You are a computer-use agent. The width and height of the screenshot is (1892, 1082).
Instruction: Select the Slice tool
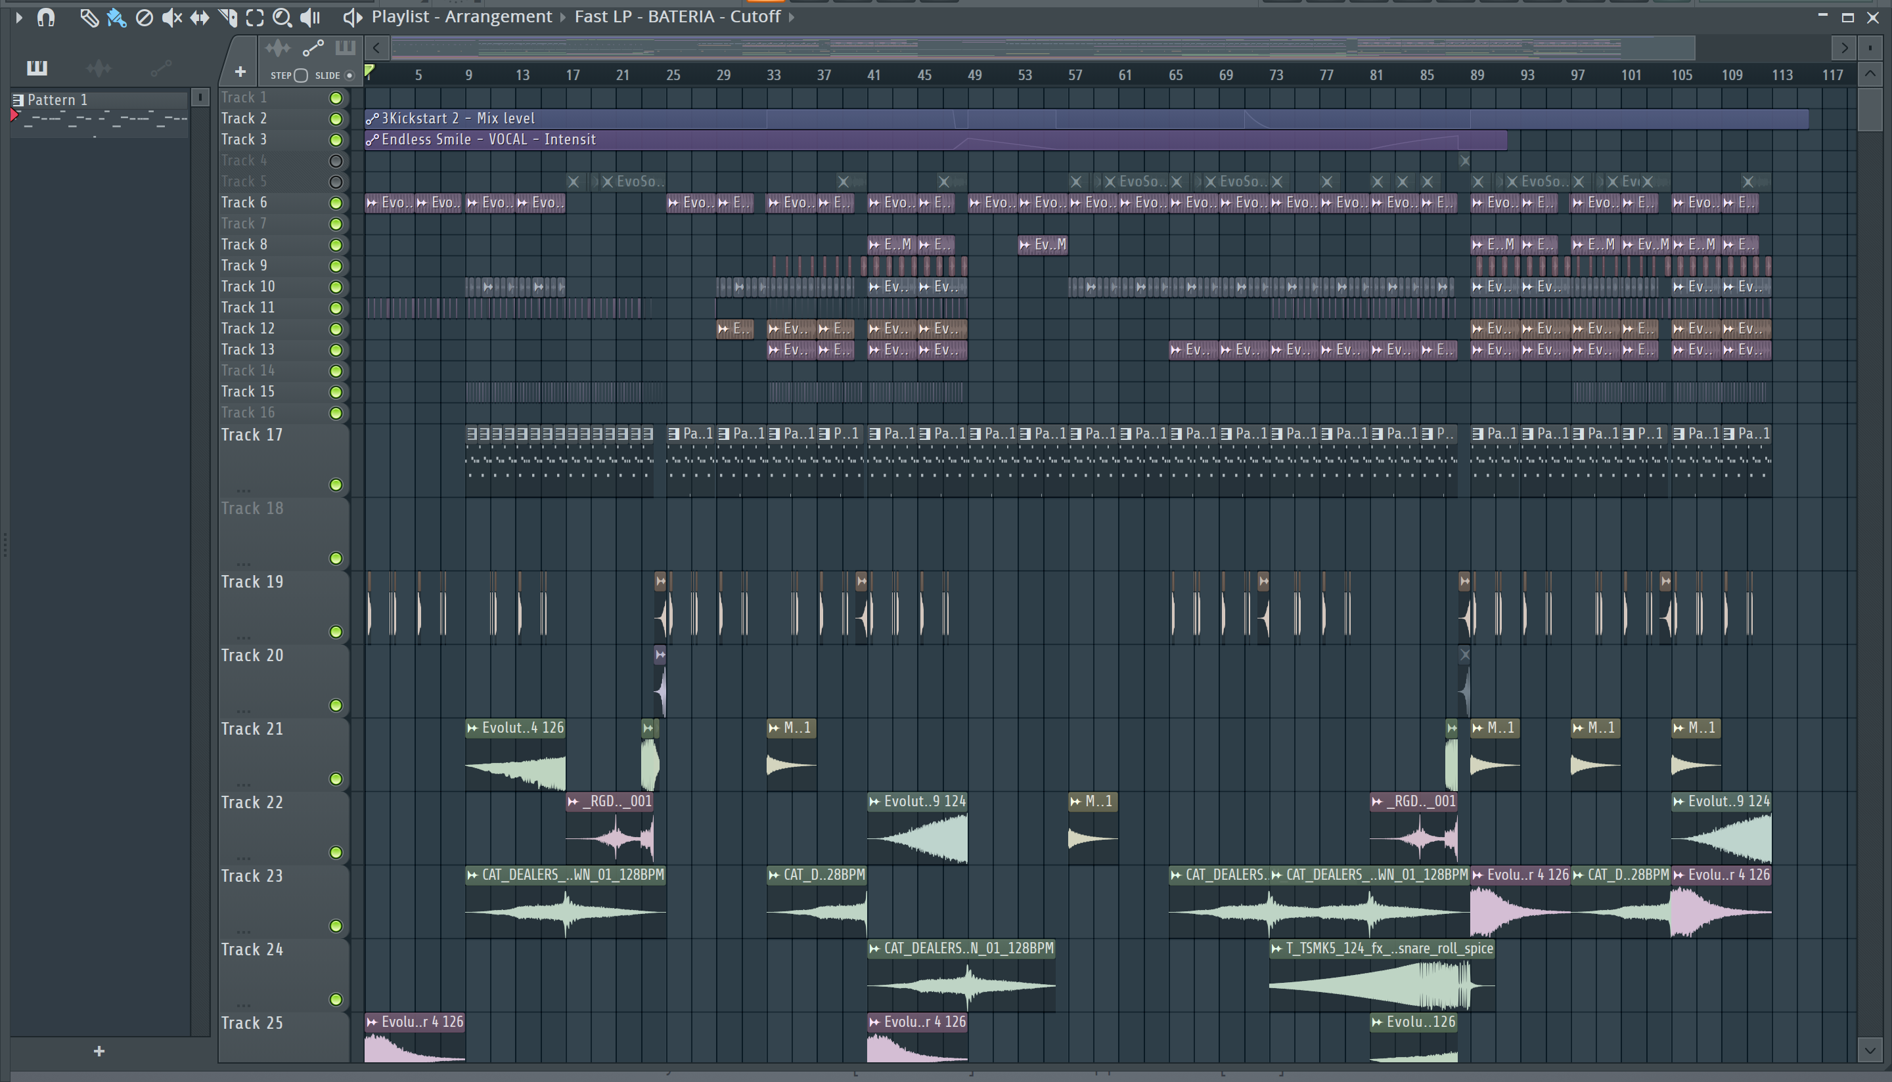[x=227, y=17]
